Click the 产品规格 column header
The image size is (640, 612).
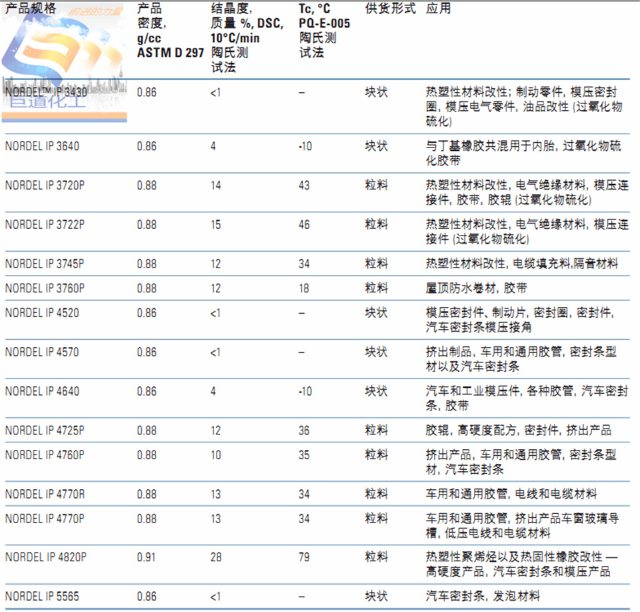[31, 8]
